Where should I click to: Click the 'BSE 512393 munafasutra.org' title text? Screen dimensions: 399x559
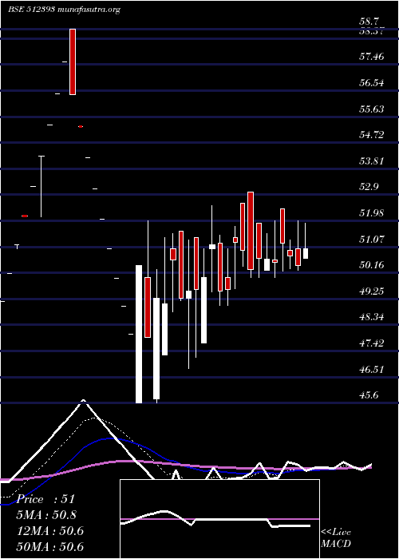point(64,10)
